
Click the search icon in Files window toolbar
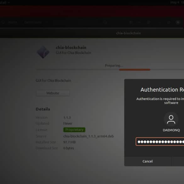(105, 22)
